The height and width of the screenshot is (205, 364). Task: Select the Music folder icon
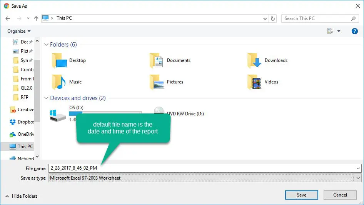click(59, 82)
